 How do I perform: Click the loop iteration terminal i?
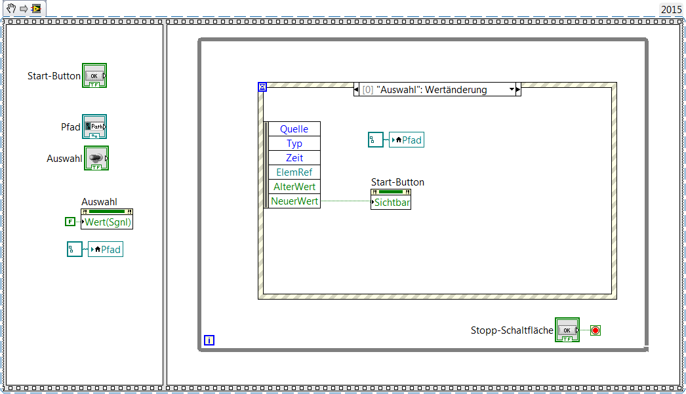[209, 340]
